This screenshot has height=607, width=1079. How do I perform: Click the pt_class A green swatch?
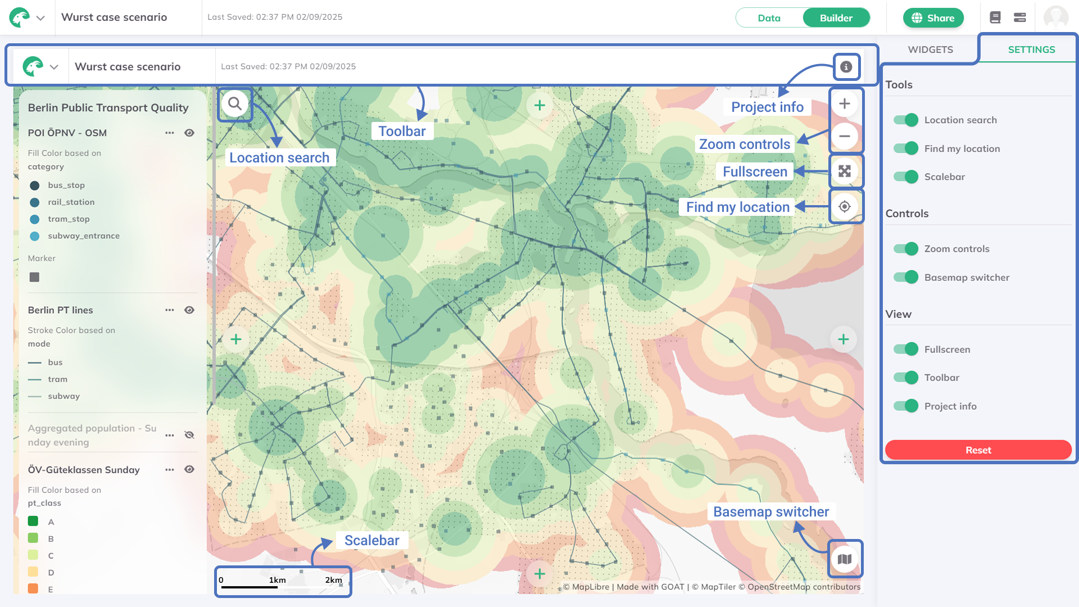tap(33, 522)
